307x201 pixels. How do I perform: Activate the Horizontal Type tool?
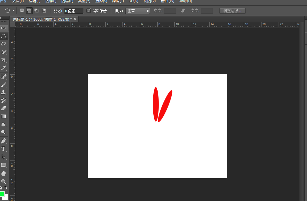tap(4, 149)
